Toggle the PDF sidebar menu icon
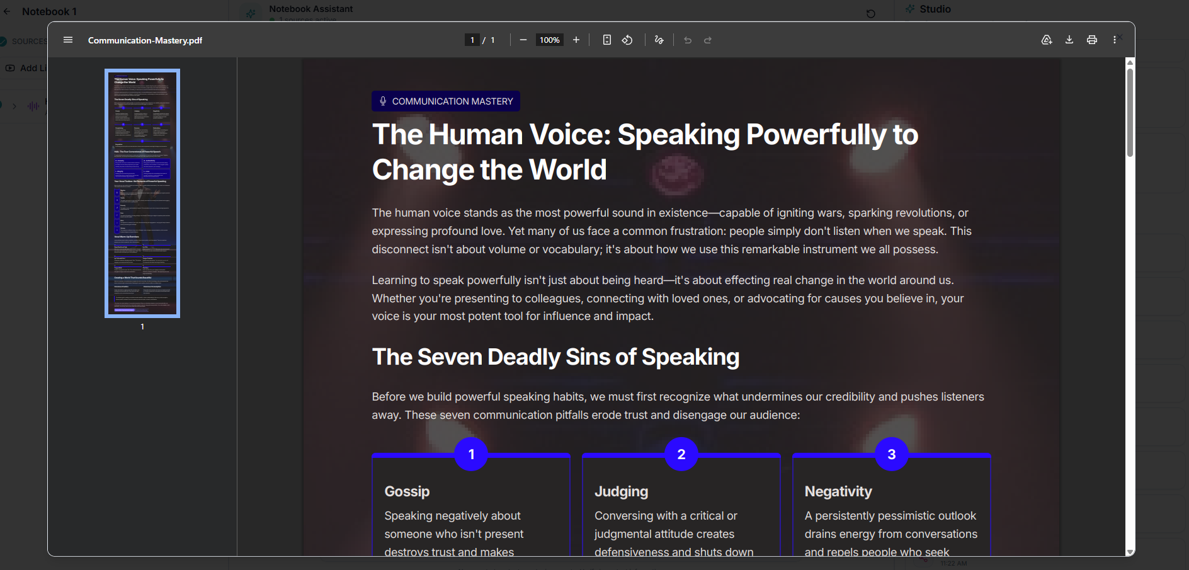The width and height of the screenshot is (1189, 570). pyautogui.click(x=68, y=40)
